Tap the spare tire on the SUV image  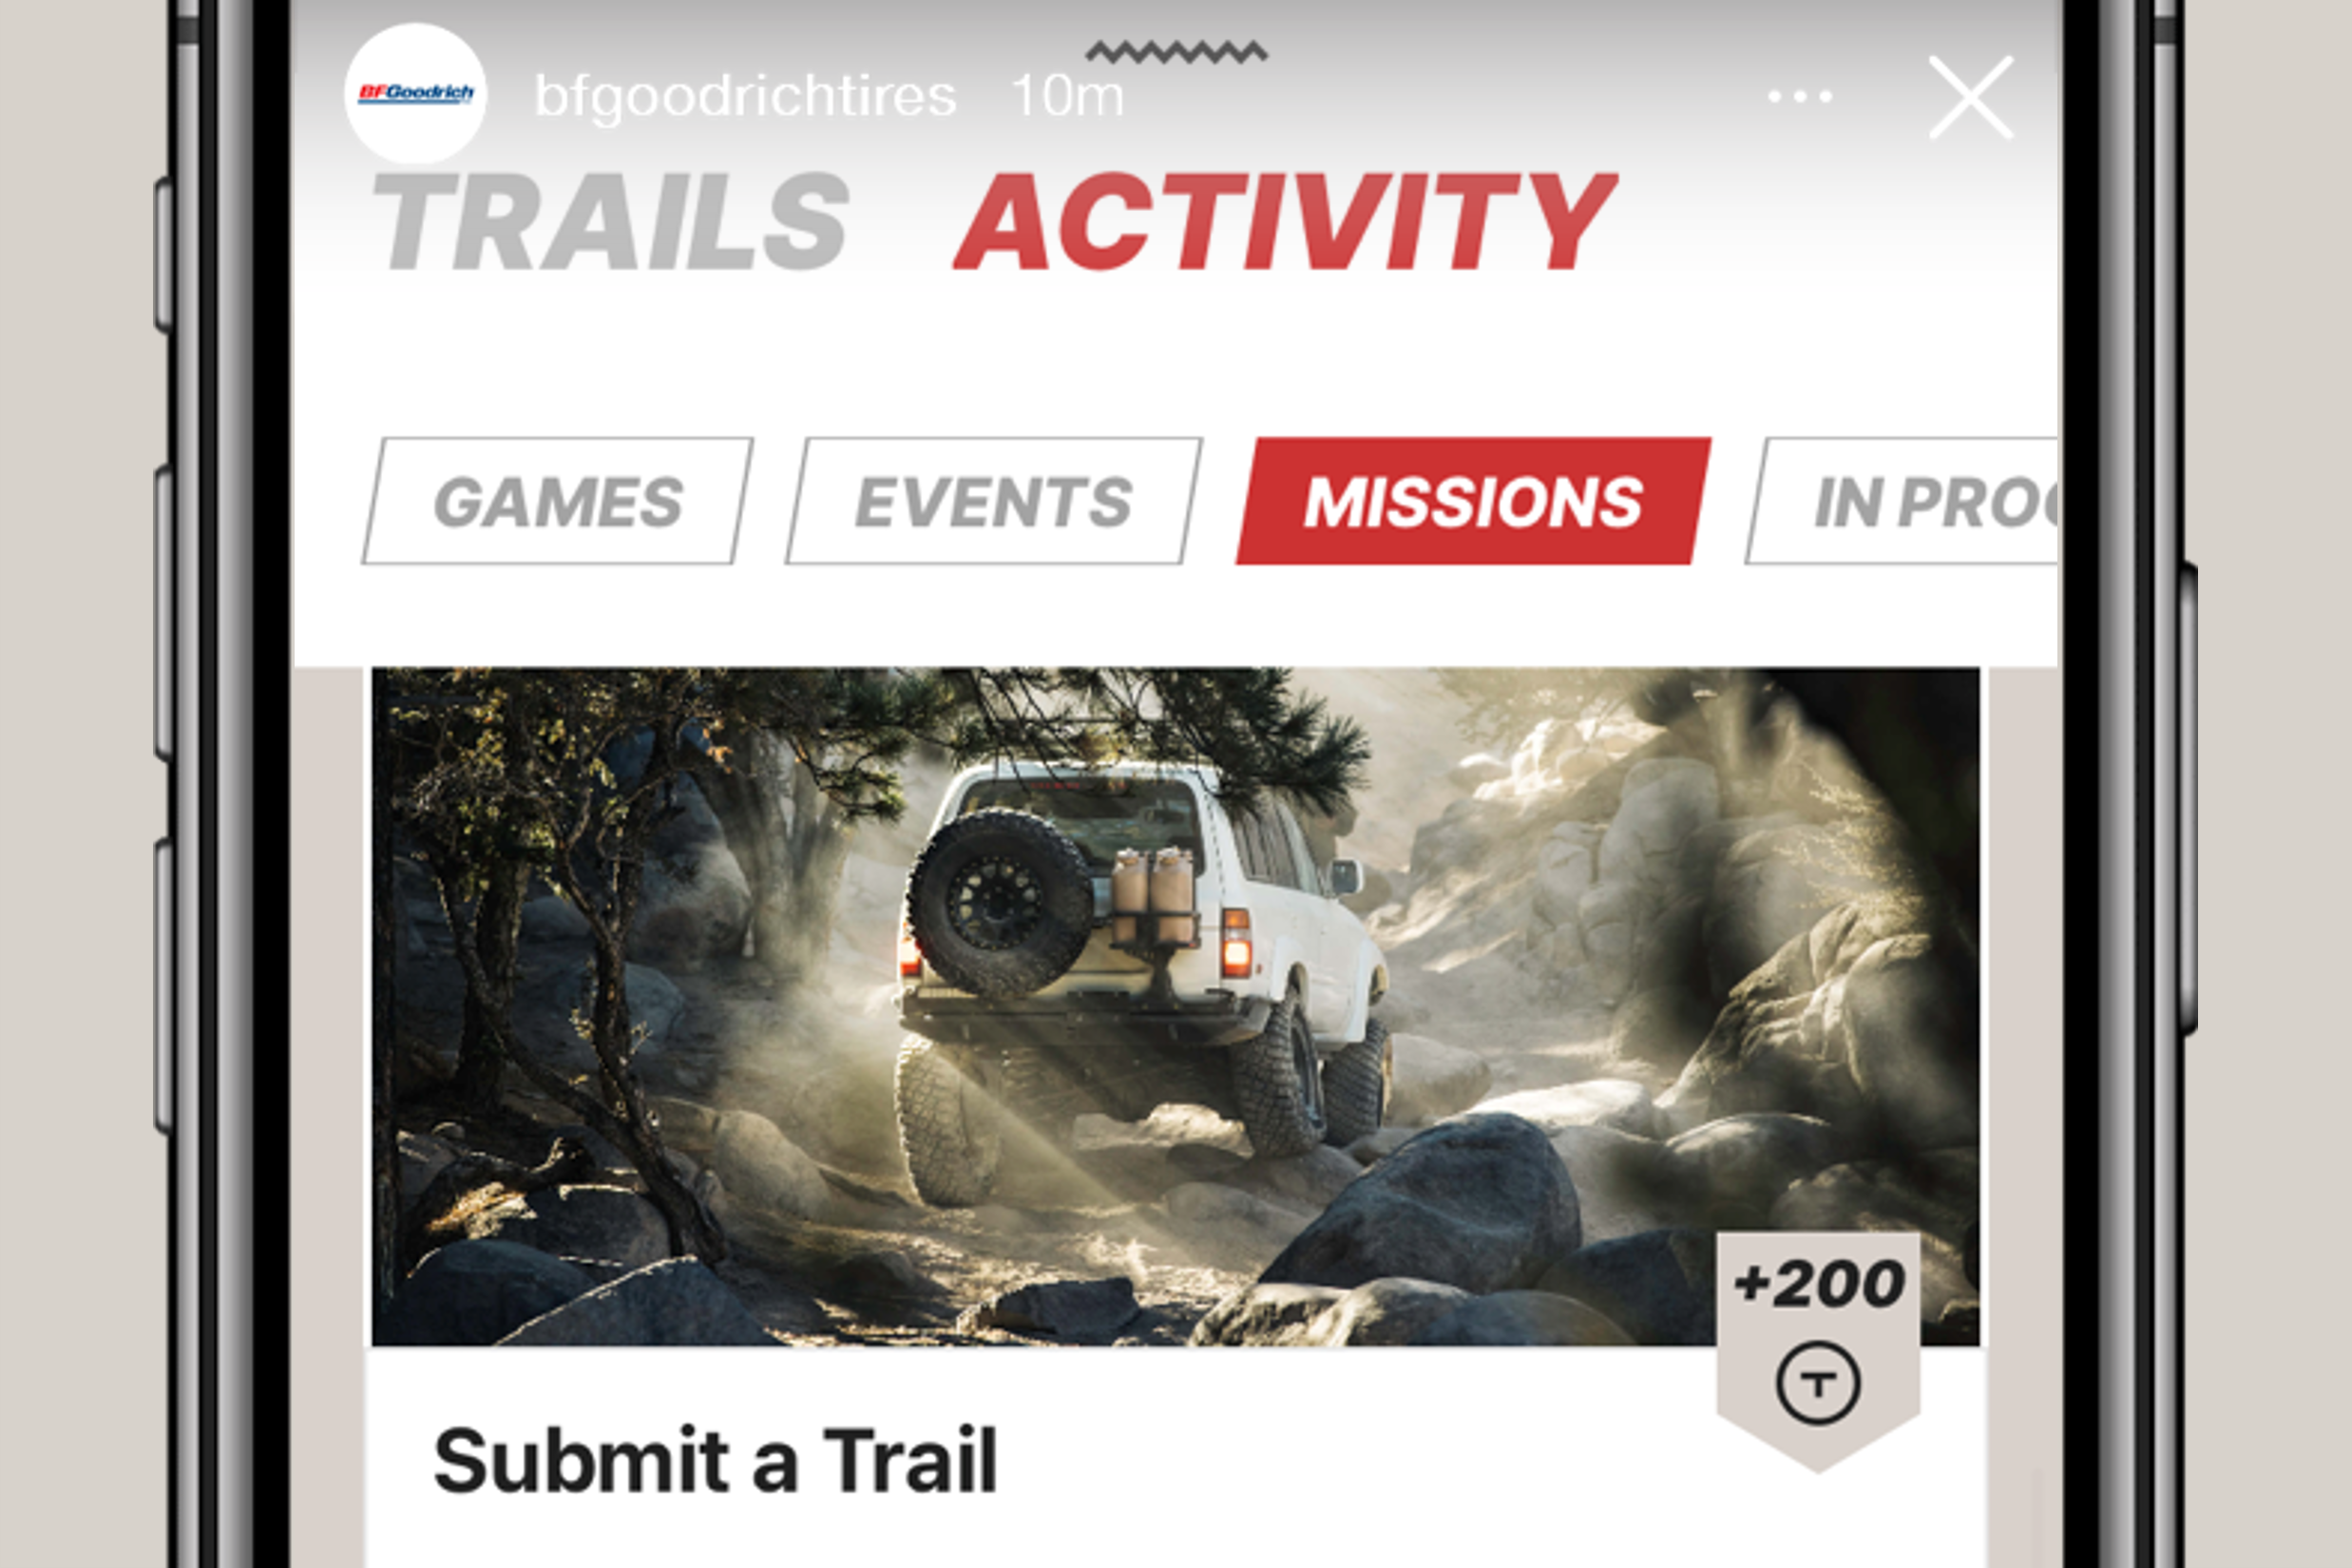[997, 904]
